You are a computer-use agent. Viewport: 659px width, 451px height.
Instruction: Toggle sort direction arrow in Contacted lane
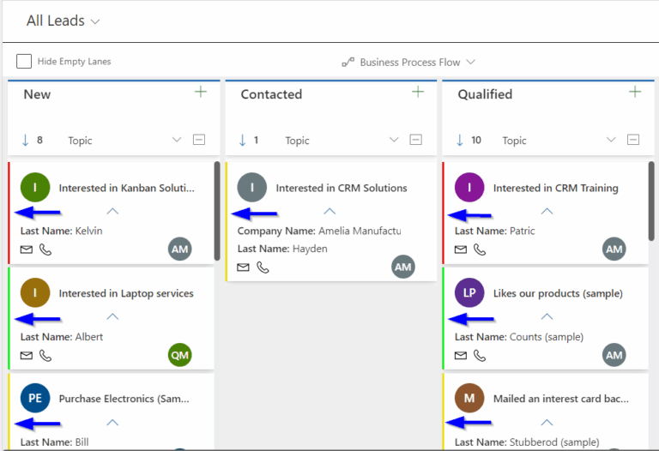click(243, 140)
